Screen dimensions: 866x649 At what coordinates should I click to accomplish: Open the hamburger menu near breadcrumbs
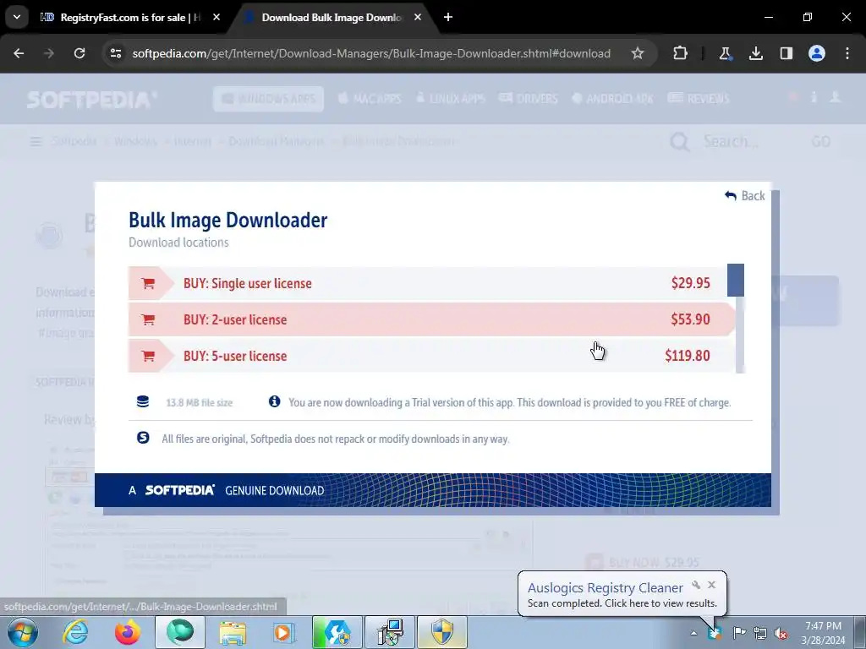pyautogui.click(x=36, y=142)
